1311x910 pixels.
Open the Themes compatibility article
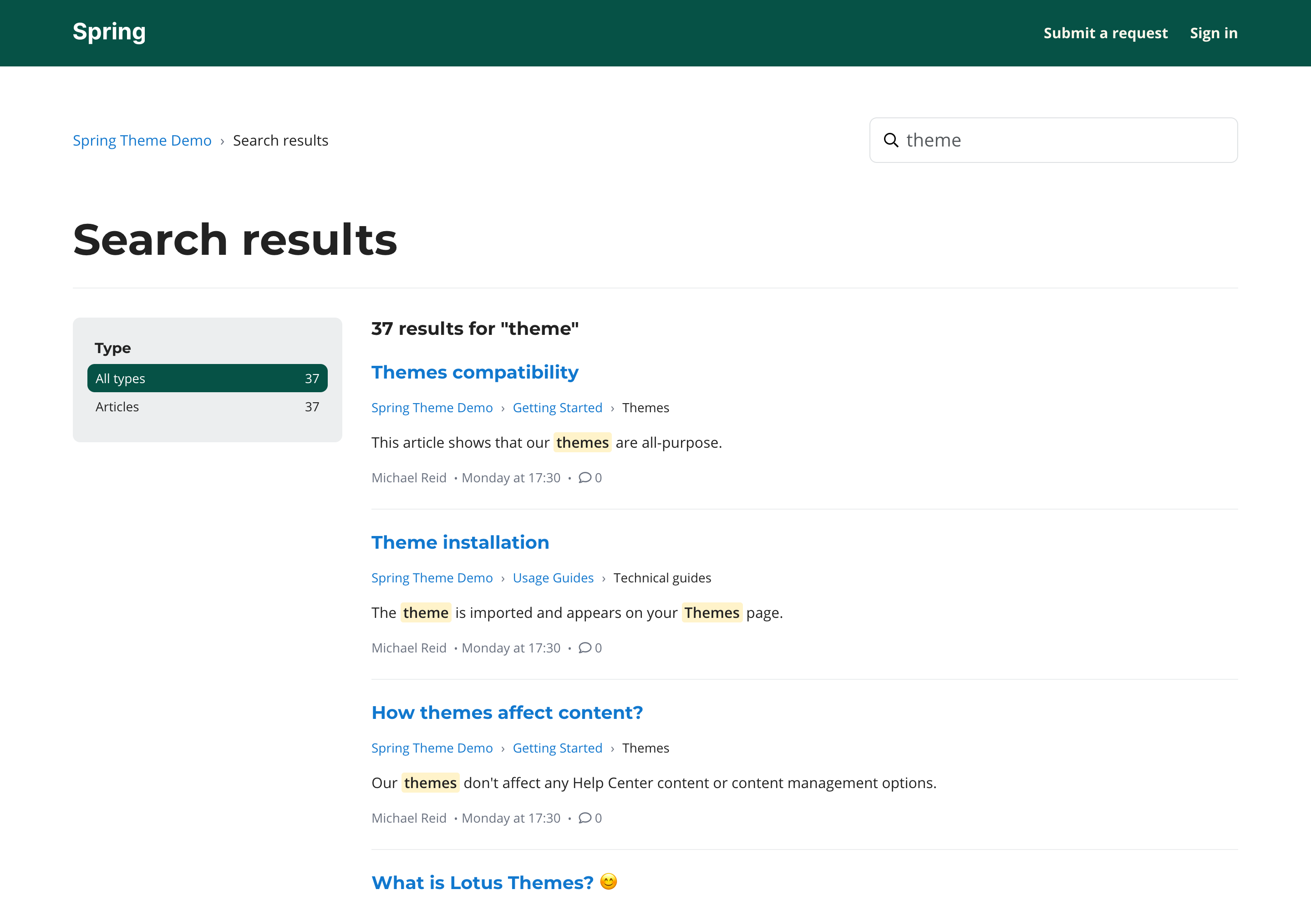click(475, 372)
